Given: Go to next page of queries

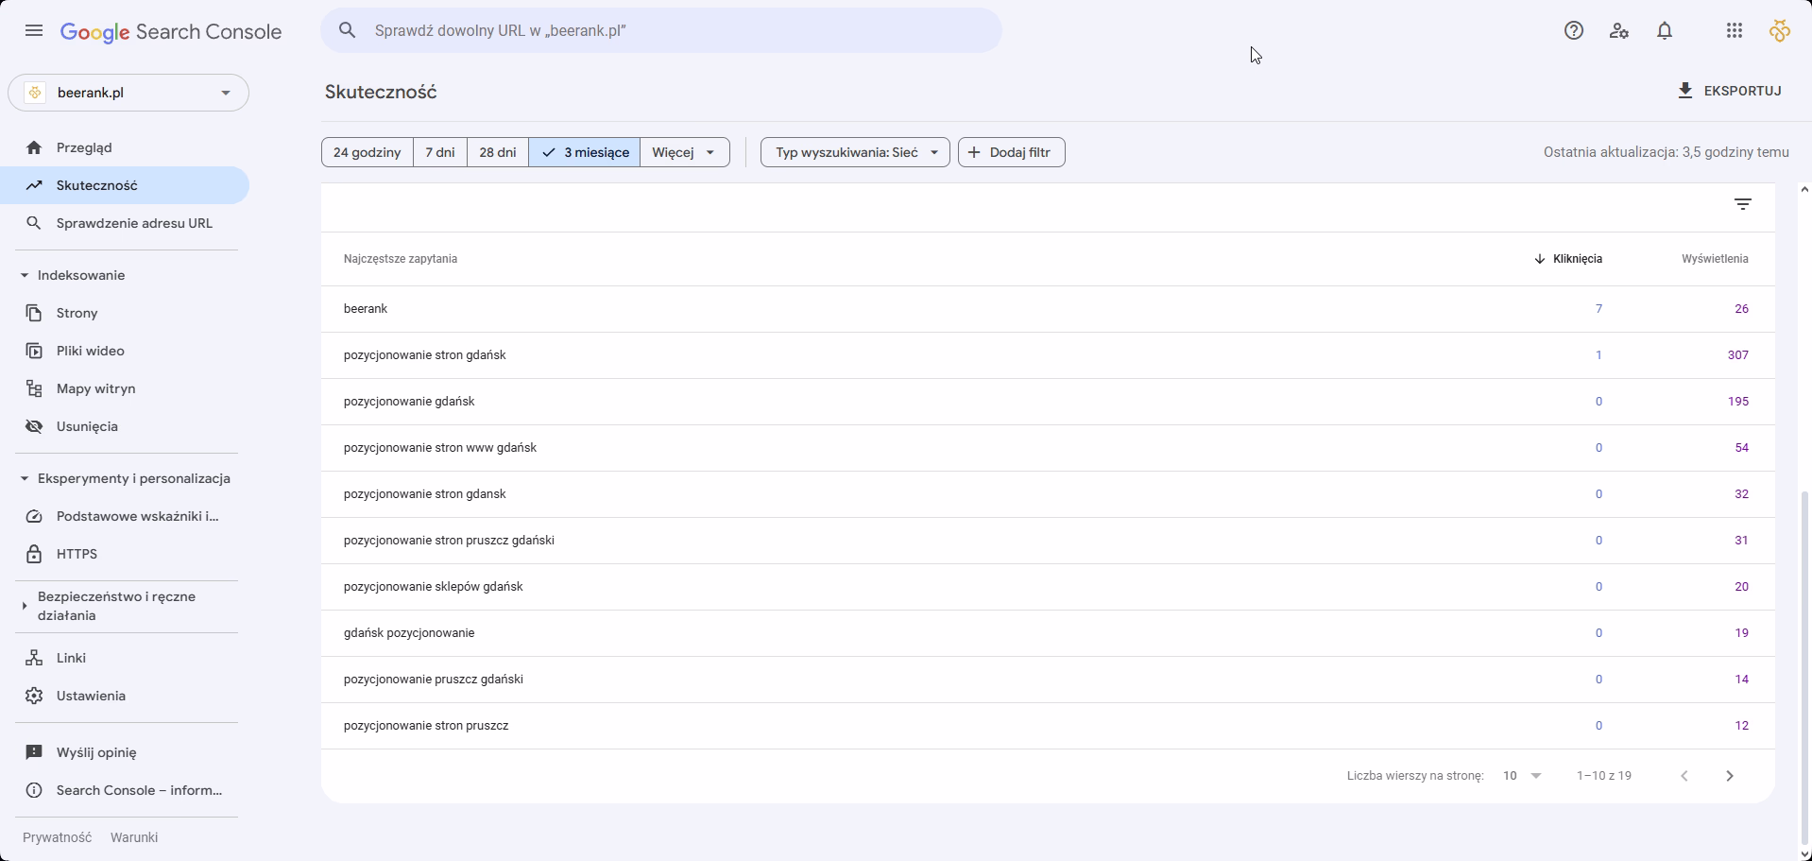Looking at the screenshot, I should pos(1729,776).
